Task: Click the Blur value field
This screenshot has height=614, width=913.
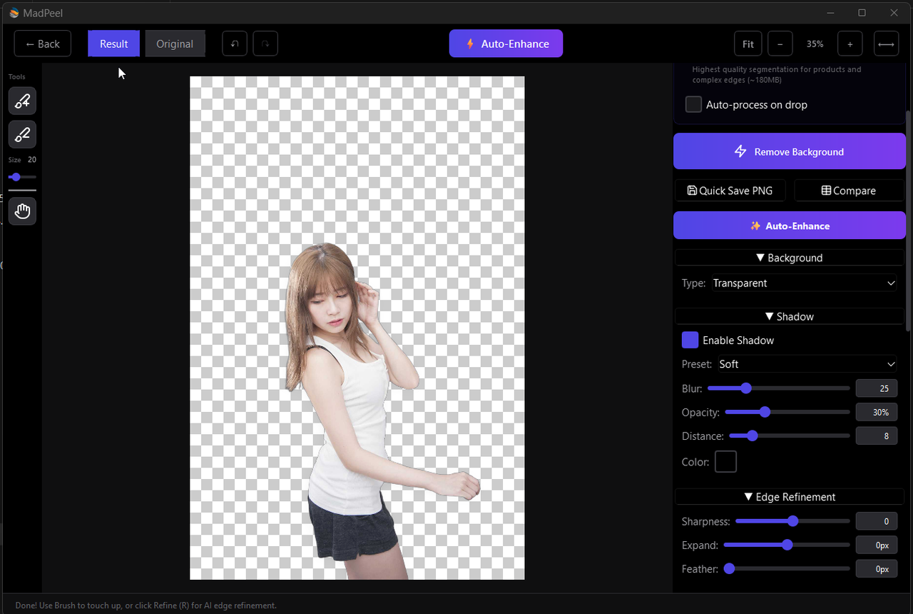Action: [x=877, y=388]
